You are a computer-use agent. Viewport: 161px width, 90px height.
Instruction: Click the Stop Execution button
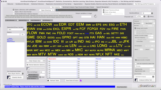click(x=122, y=87)
